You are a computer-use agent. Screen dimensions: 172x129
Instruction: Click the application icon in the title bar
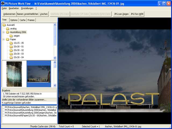(x=3, y=3)
